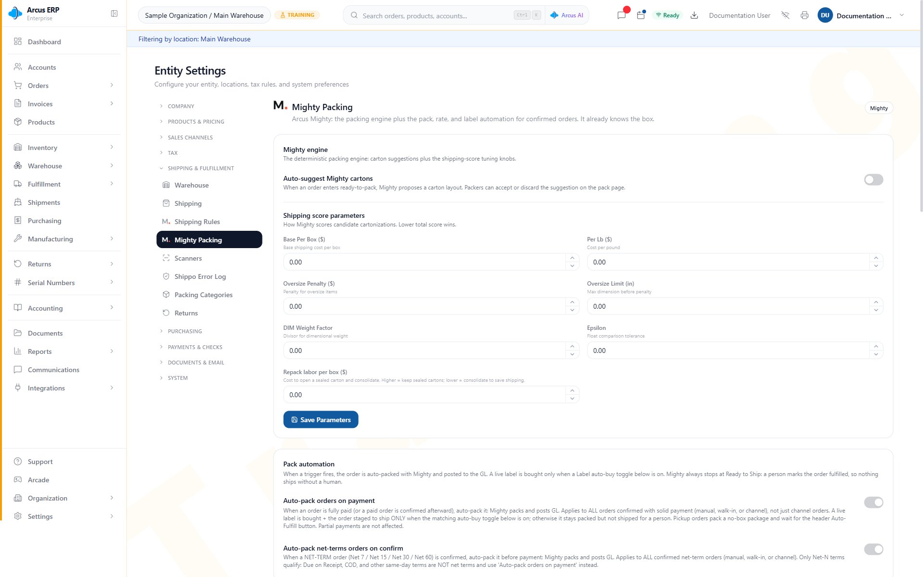
Task: Click the Save Parameters button
Action: point(321,420)
